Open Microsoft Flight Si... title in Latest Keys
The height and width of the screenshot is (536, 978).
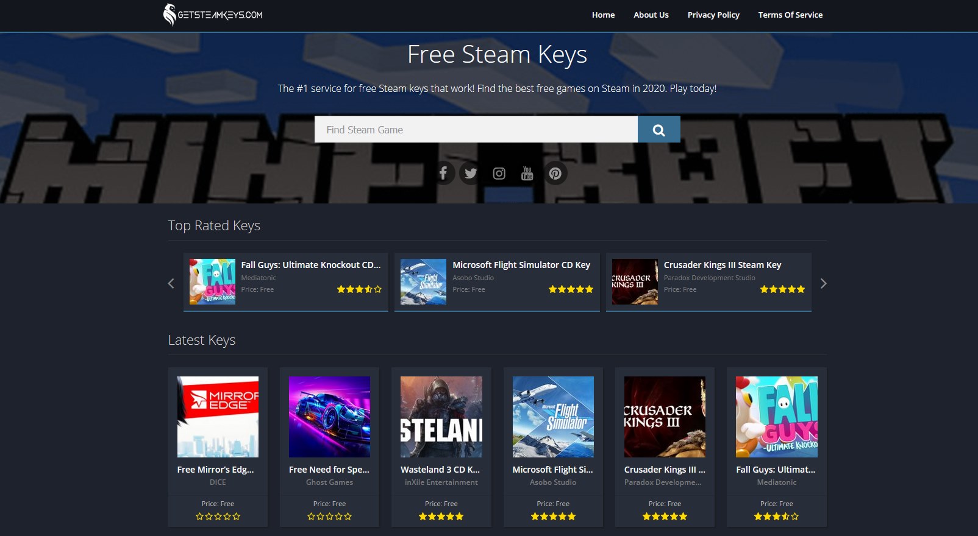[x=552, y=470]
